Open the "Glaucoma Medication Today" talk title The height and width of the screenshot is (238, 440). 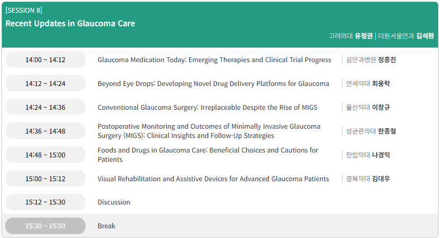[x=214, y=60]
